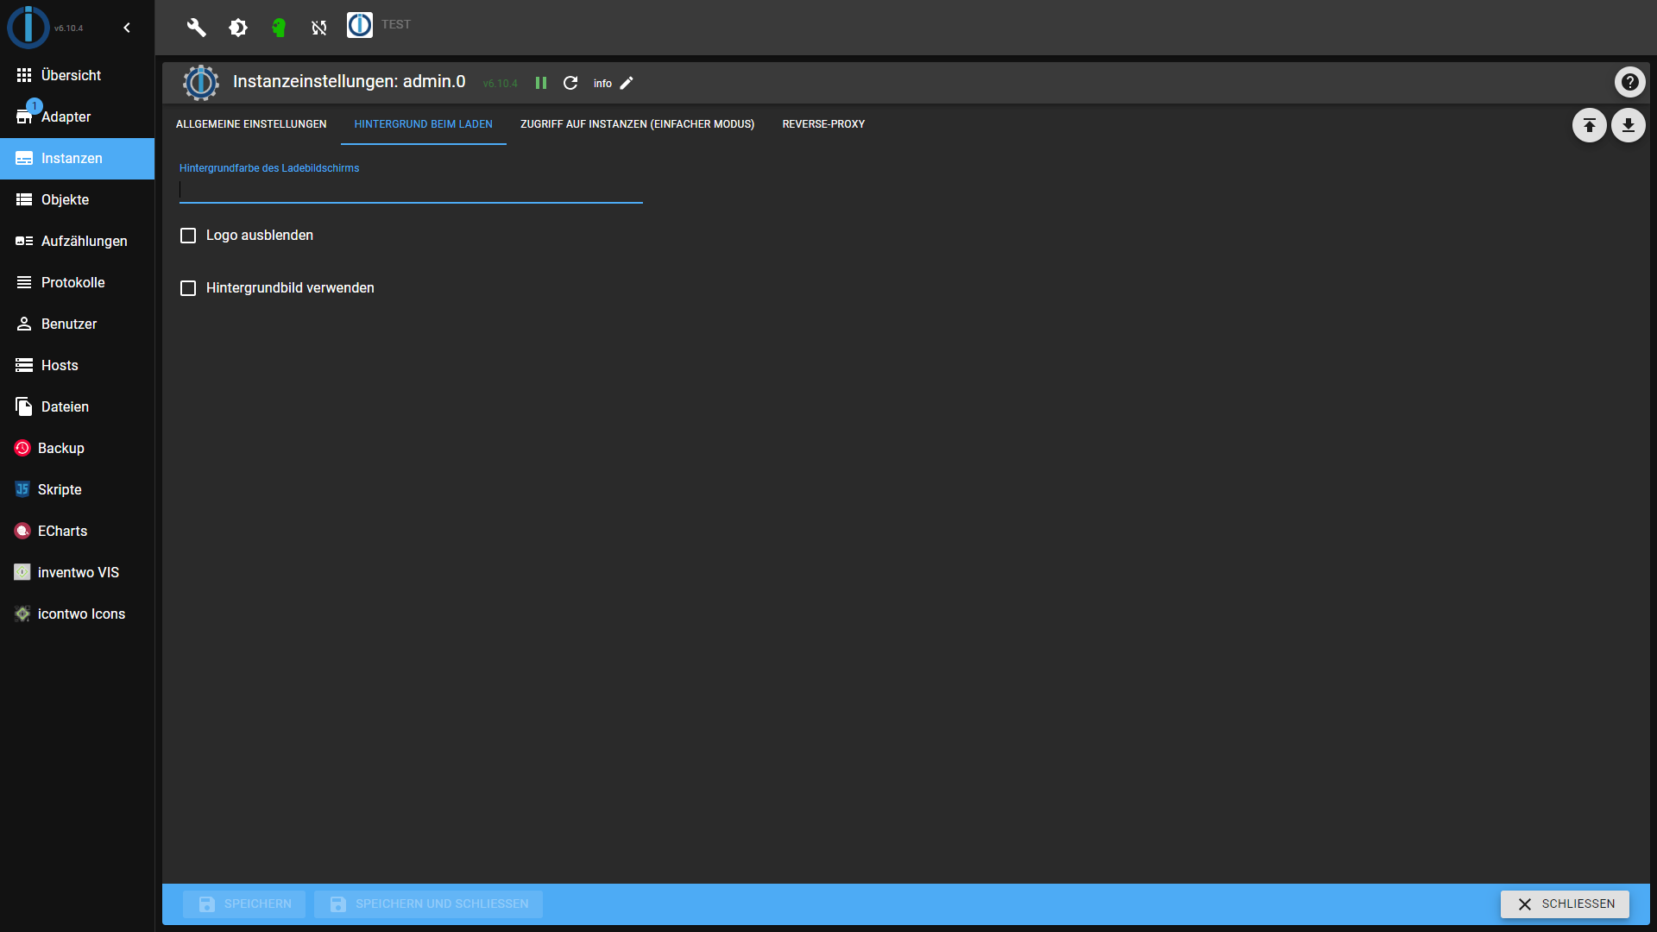Open Aufzählungen in the sidebar

tap(77, 242)
